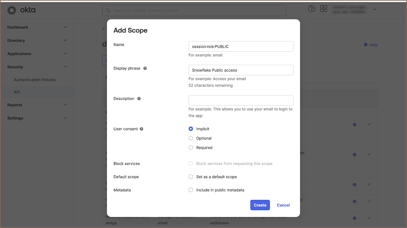Check Include in public metadata

click(x=191, y=190)
